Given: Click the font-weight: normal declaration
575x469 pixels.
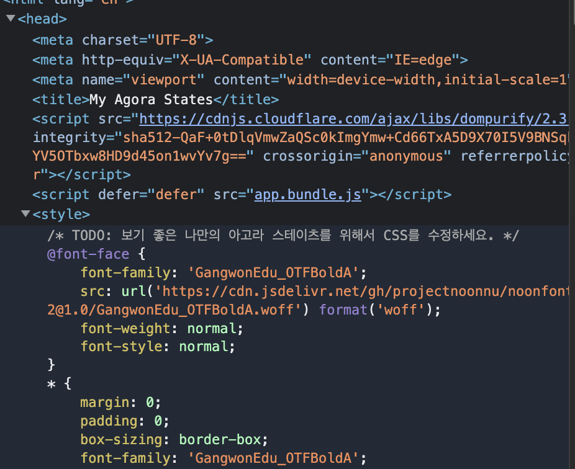Looking at the screenshot, I should point(161,328).
